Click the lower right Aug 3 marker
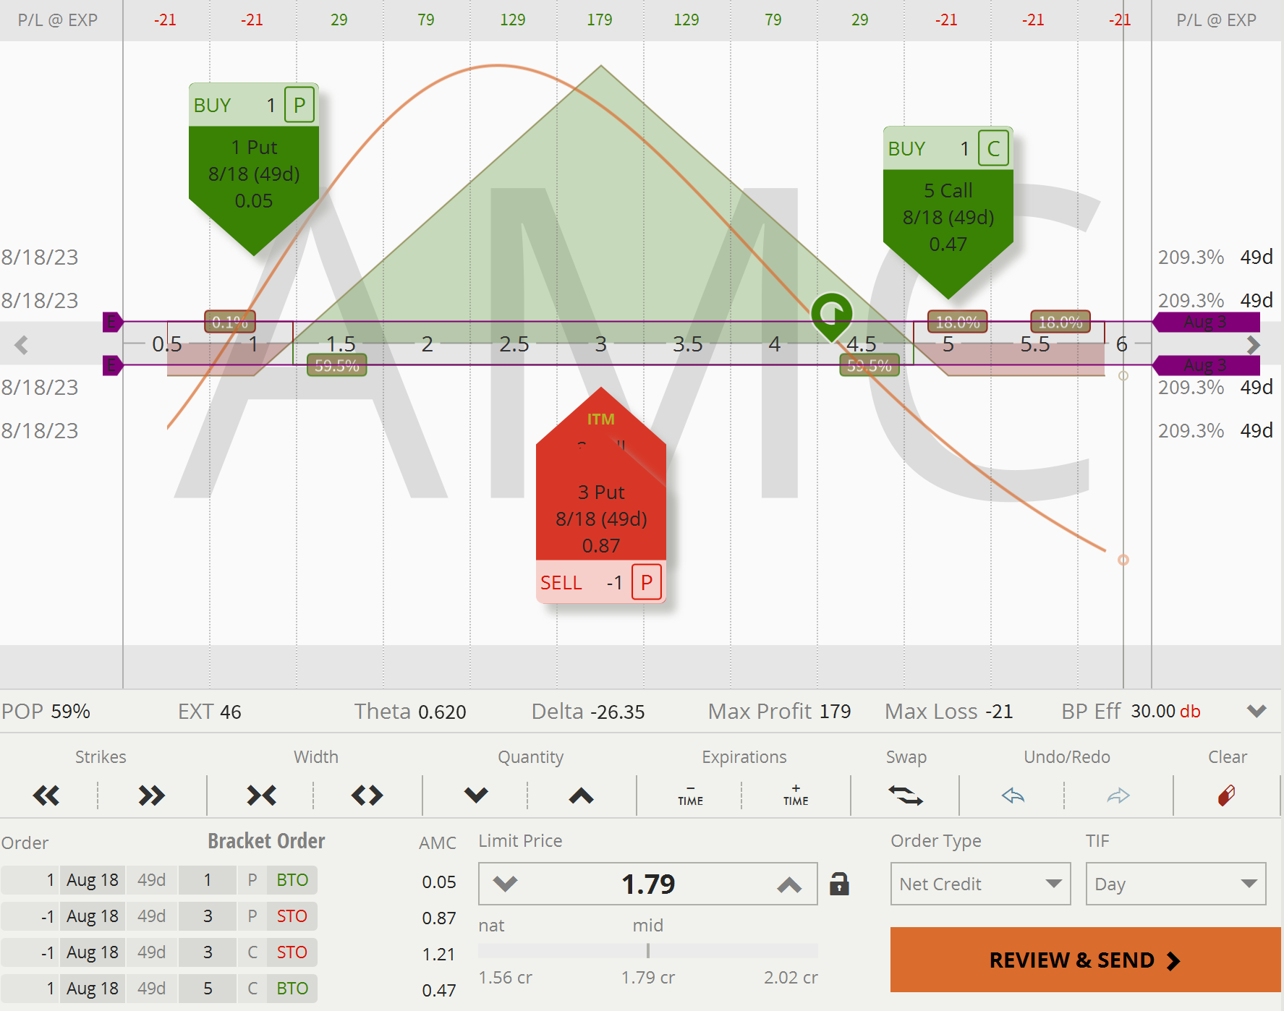The image size is (1284, 1011). tap(1205, 365)
